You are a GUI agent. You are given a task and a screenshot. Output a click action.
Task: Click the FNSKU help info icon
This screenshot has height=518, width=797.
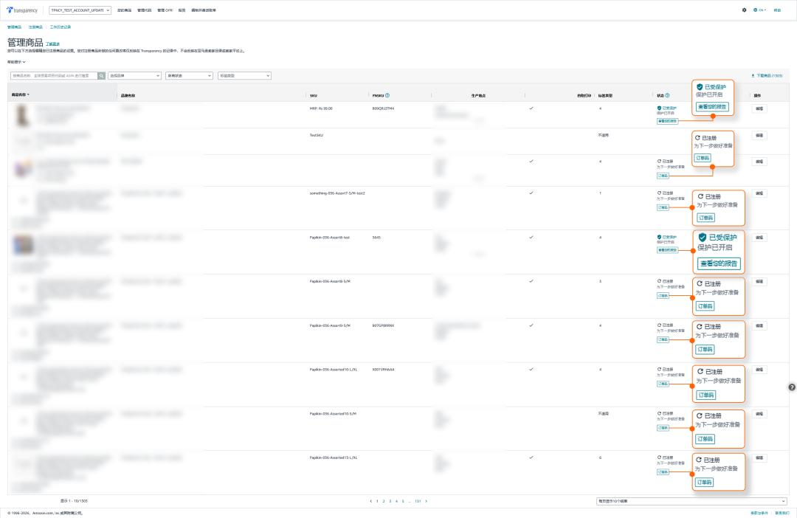pyautogui.click(x=387, y=95)
